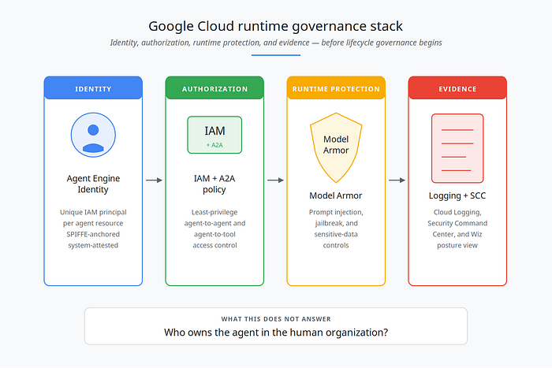Viewport: 552px width, 368px height.
Task: Click 'Who owns the agent in the human organization?'
Action: click(x=276, y=332)
